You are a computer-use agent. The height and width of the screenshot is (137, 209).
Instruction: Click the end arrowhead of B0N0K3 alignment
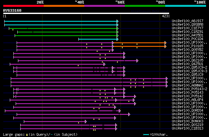[x=86, y=122]
